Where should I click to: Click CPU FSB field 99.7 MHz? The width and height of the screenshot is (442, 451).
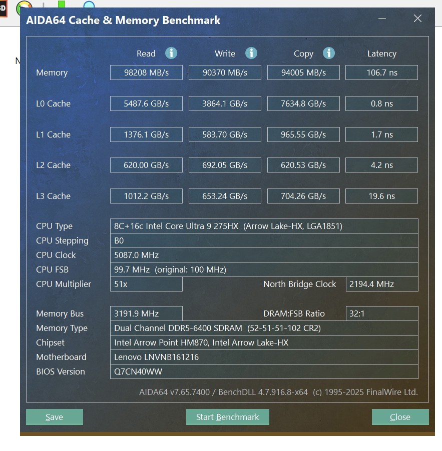click(x=264, y=269)
